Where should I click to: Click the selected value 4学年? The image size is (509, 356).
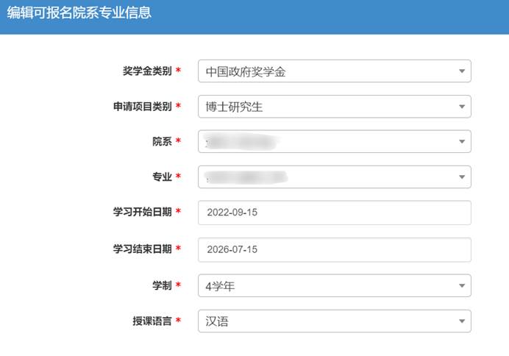click(x=219, y=285)
